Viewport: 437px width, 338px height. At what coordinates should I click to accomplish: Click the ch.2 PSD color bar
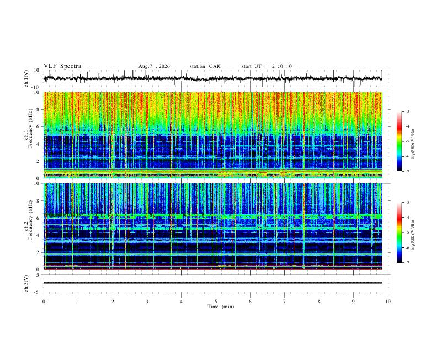point(399,233)
